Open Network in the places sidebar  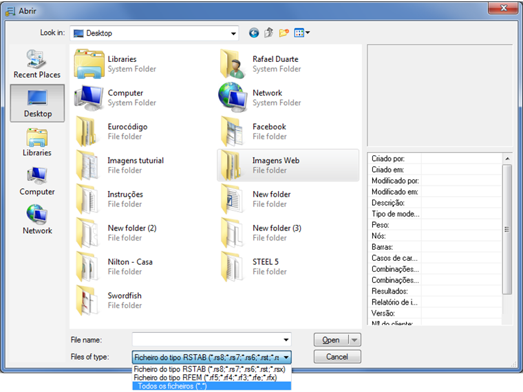pyautogui.click(x=37, y=220)
